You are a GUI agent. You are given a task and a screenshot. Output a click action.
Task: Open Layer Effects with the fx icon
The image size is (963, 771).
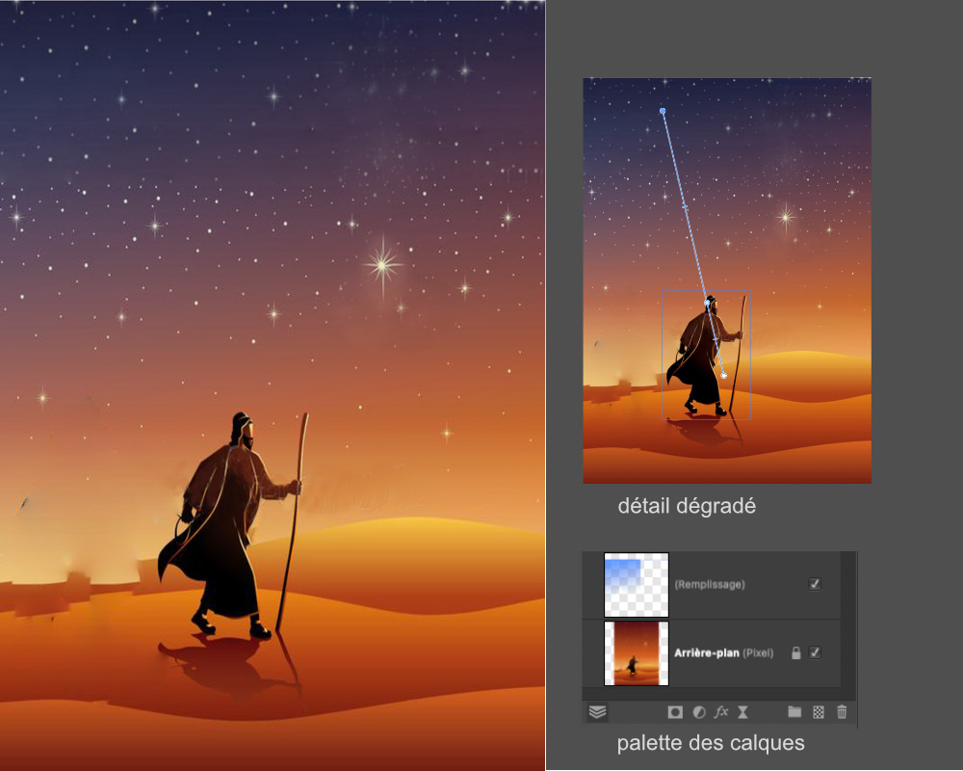tap(721, 712)
